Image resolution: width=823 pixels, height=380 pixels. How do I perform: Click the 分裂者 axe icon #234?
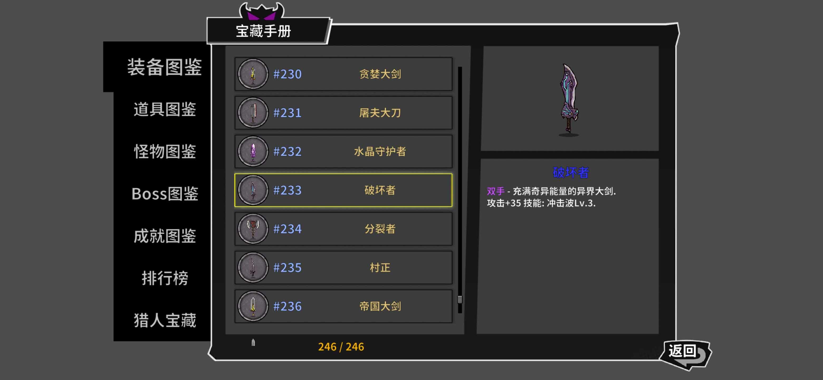coord(253,229)
